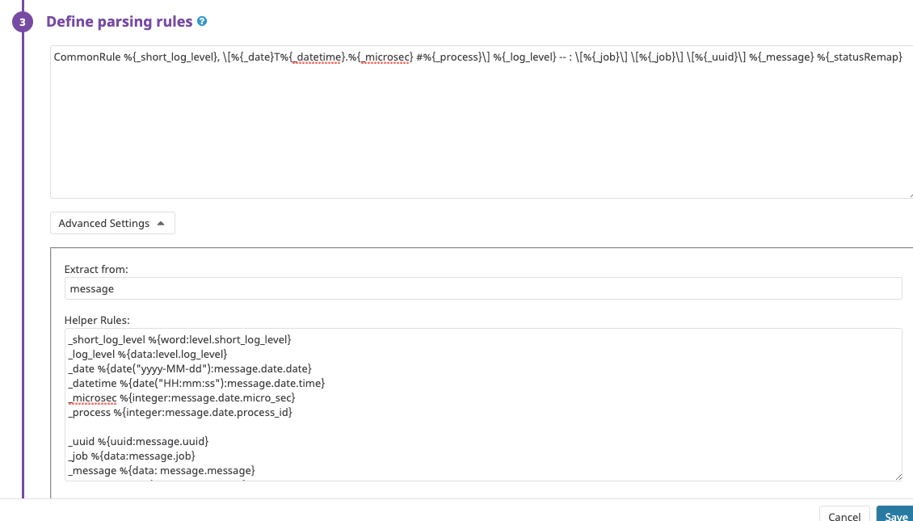Click the _datetime HH:mm:ss helper rule line

(x=197, y=383)
